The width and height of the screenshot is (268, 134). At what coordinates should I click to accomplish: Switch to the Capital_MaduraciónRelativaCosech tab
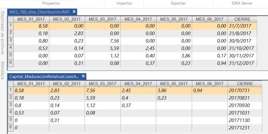tap(44, 77)
